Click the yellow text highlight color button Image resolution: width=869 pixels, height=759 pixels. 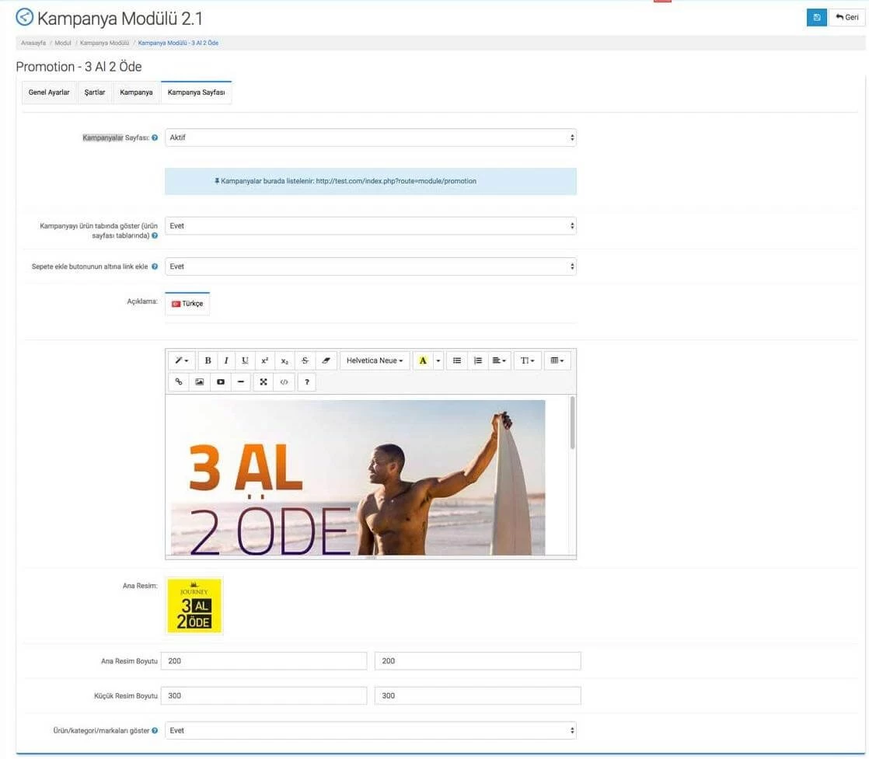coord(423,360)
